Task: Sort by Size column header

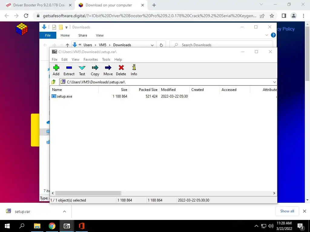Action: coord(114,89)
